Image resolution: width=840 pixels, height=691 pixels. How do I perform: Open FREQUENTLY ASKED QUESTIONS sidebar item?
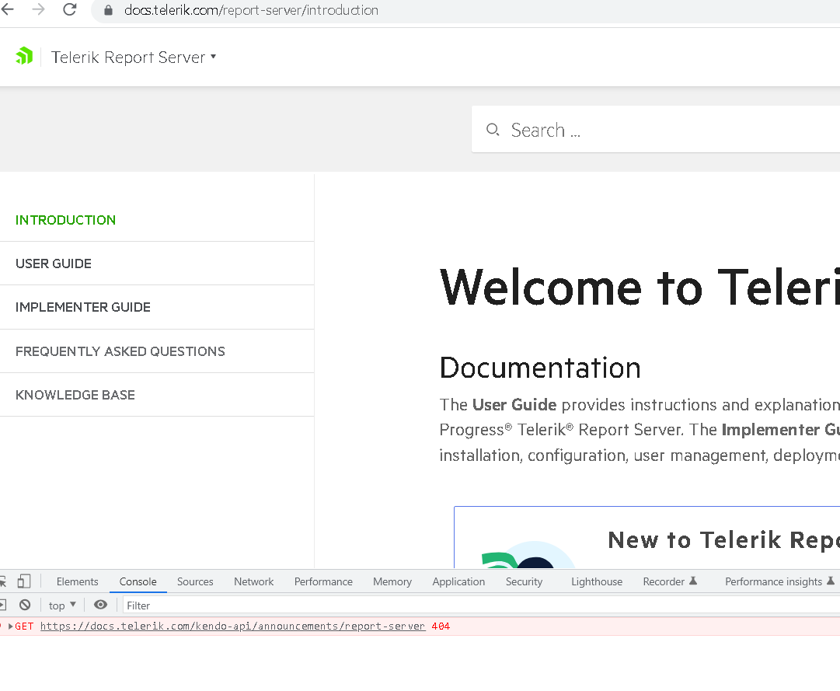click(120, 351)
